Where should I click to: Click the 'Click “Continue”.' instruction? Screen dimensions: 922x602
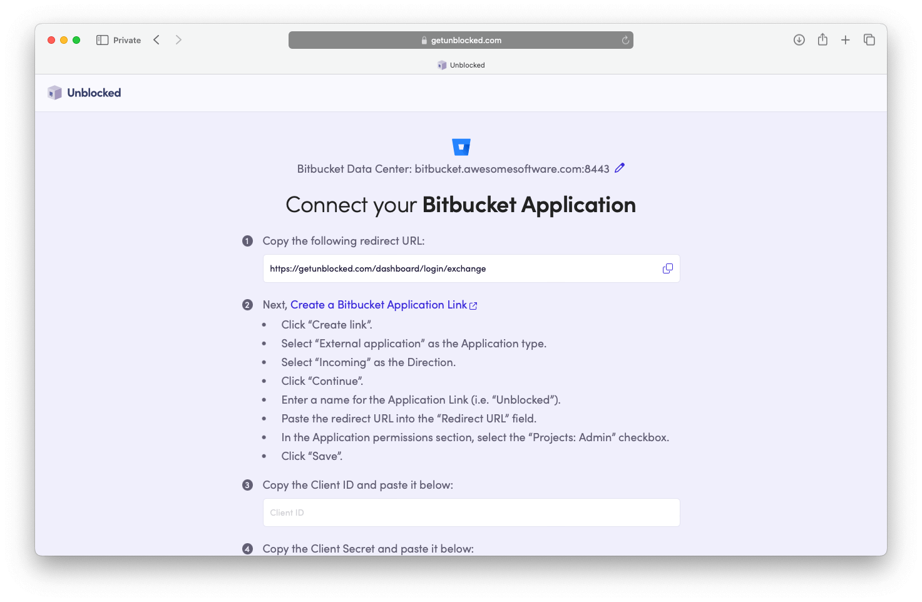(322, 381)
